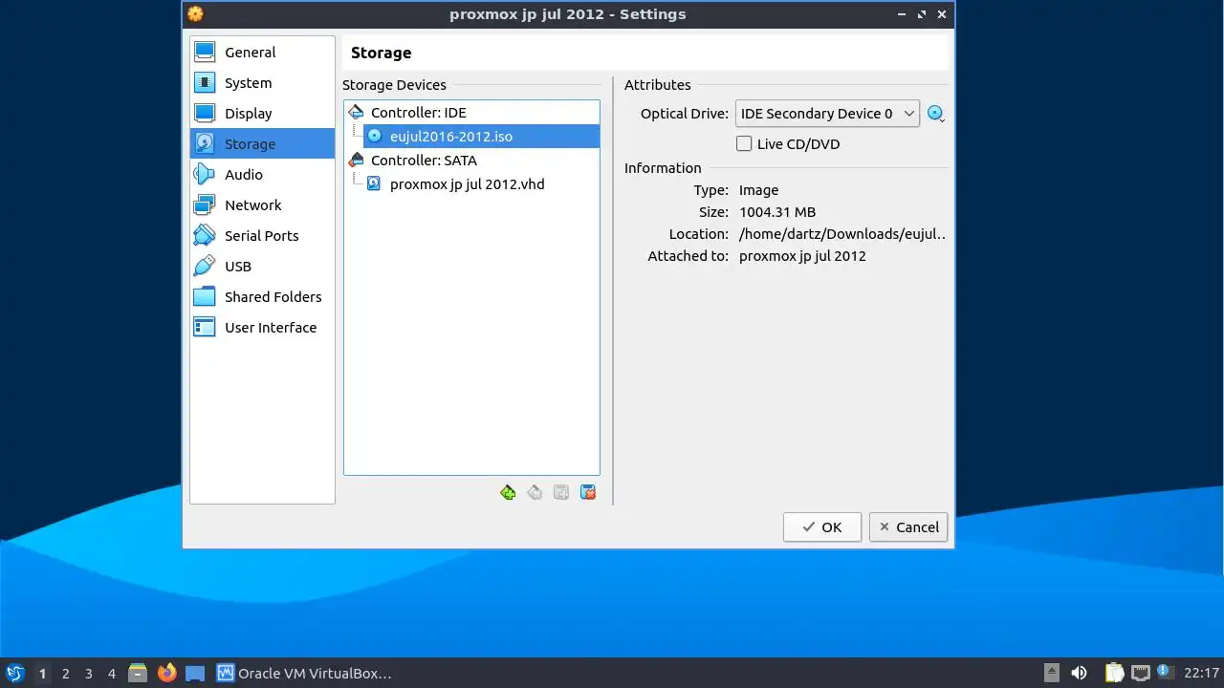Click the add new storage attachment icon
Viewport: 1224px width, 688px height.
coord(561,492)
